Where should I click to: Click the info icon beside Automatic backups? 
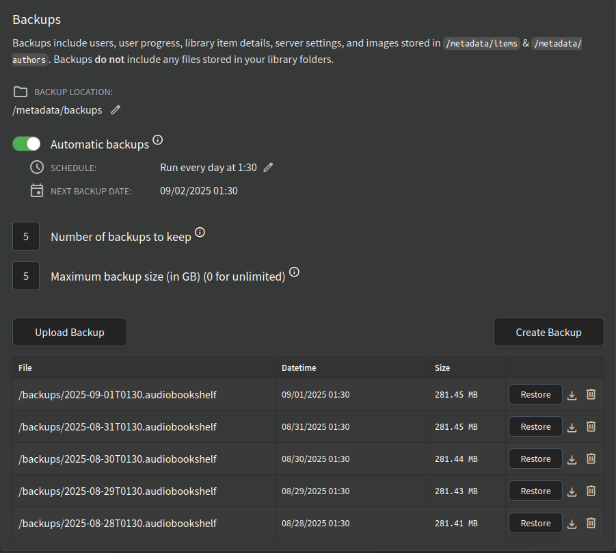pos(158,140)
